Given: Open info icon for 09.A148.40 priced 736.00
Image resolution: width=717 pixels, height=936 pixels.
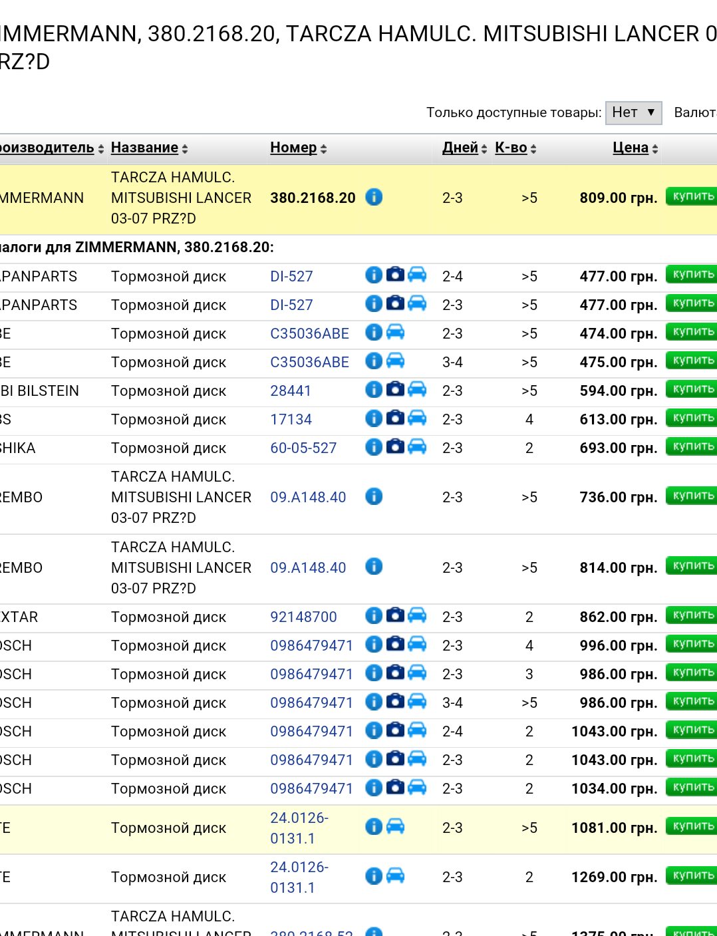Looking at the screenshot, I should [374, 496].
